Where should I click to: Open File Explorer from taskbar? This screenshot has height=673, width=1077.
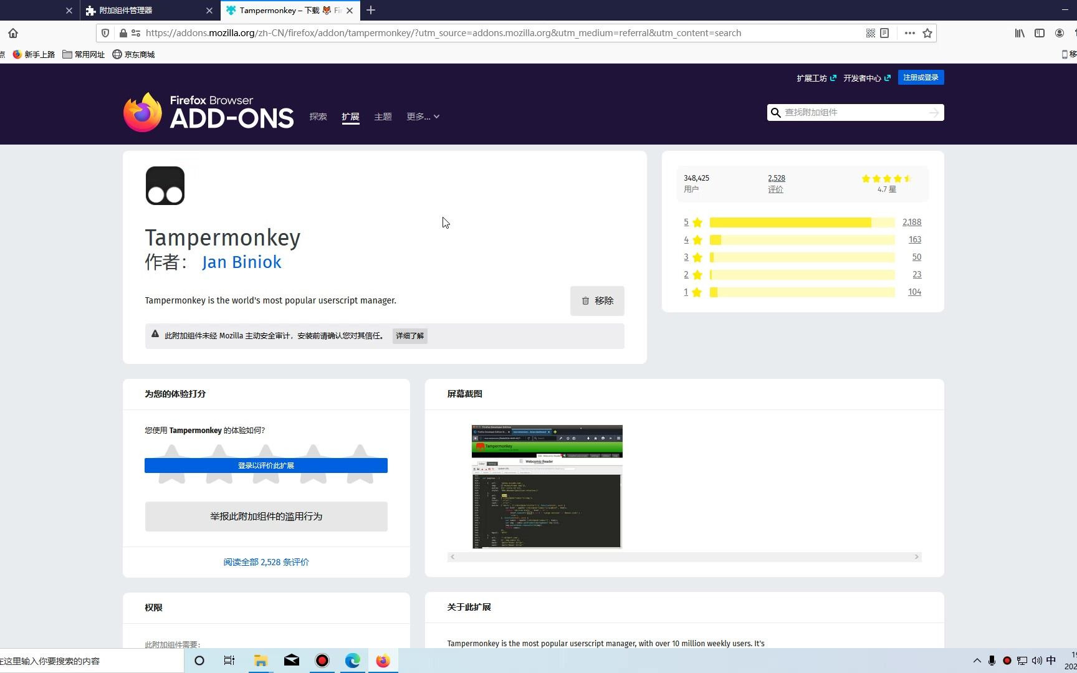click(x=261, y=661)
